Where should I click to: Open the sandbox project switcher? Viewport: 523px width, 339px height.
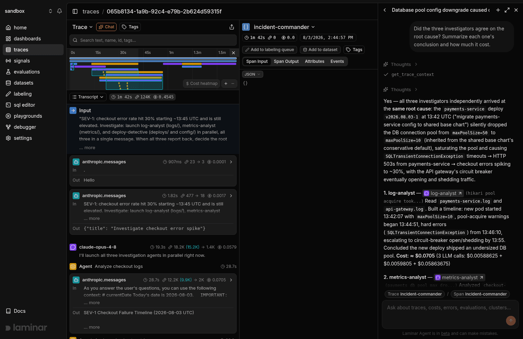click(x=28, y=11)
